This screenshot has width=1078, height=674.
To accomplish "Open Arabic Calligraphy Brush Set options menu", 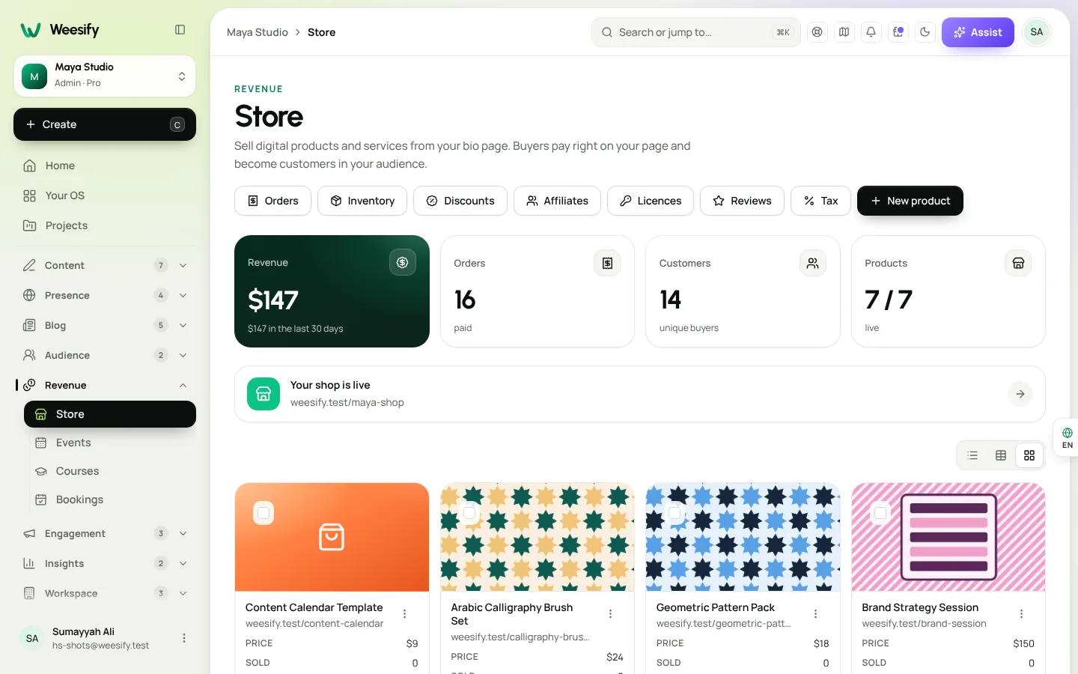I will click(610, 614).
